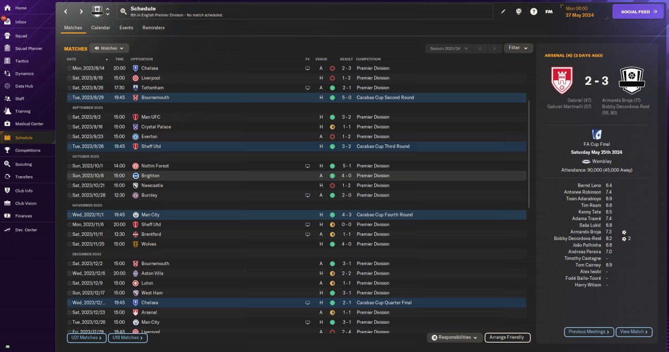Click the TV icon on the Tottenham row
The width and height of the screenshot is (669, 352).
pos(308,88)
